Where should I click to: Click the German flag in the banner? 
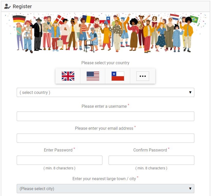pos(19,19)
